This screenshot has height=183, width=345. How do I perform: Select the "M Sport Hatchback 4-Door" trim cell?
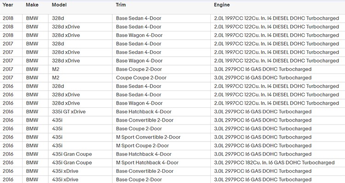pyautogui.click(x=147, y=163)
